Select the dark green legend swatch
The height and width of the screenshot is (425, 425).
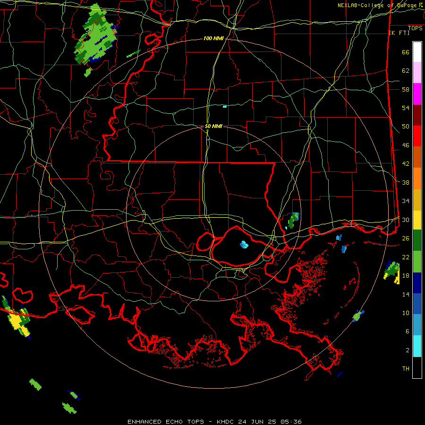(417, 240)
